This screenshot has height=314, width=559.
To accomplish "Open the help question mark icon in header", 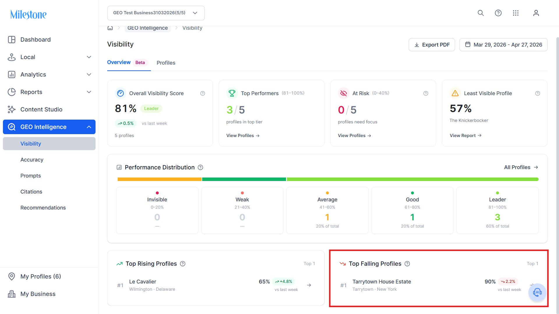I will pyautogui.click(x=498, y=13).
